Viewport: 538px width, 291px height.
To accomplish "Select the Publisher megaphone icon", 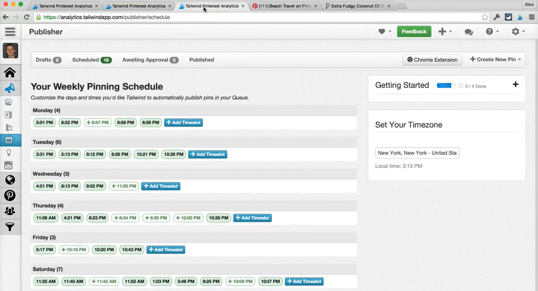I will coord(10,88).
